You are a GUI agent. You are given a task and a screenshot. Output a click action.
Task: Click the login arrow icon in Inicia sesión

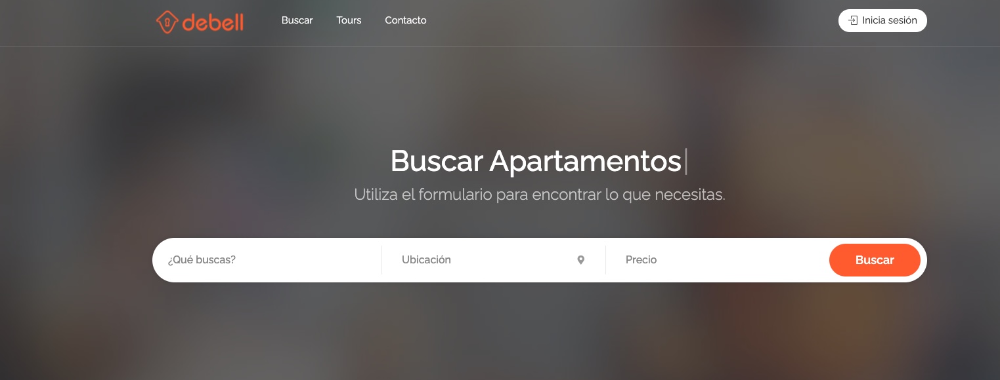pyautogui.click(x=853, y=20)
